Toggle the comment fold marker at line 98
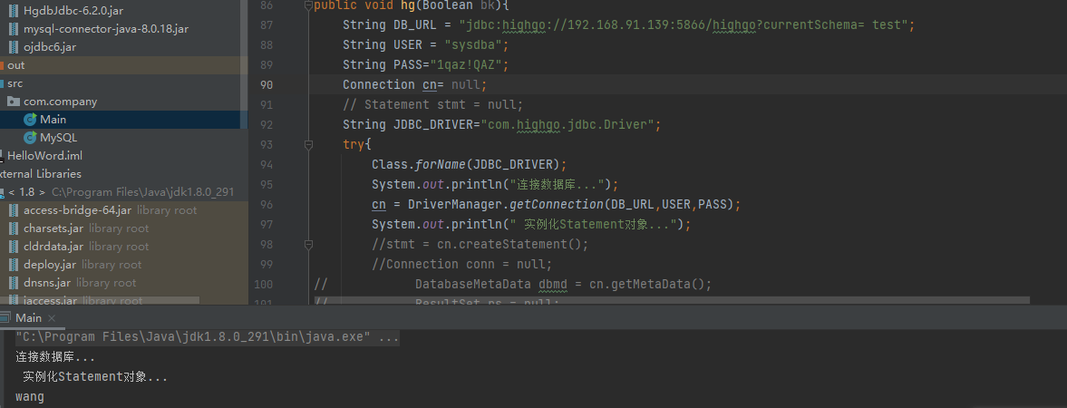 click(308, 244)
